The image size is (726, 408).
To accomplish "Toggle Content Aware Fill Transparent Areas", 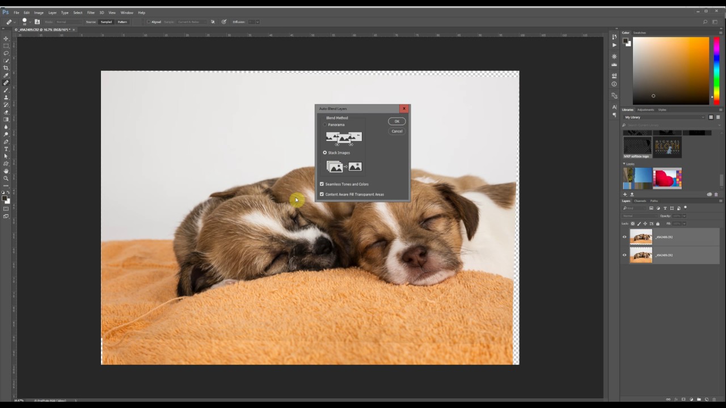I will coord(322,194).
